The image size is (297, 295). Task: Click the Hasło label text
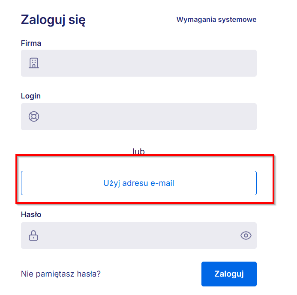coord(31,215)
